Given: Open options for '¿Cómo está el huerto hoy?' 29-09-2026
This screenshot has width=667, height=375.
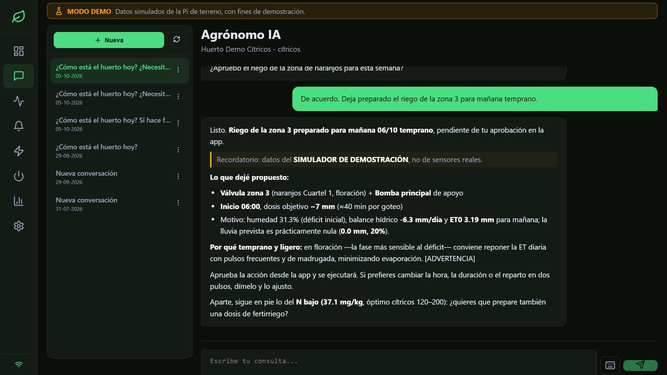Looking at the screenshot, I should pyautogui.click(x=178, y=150).
